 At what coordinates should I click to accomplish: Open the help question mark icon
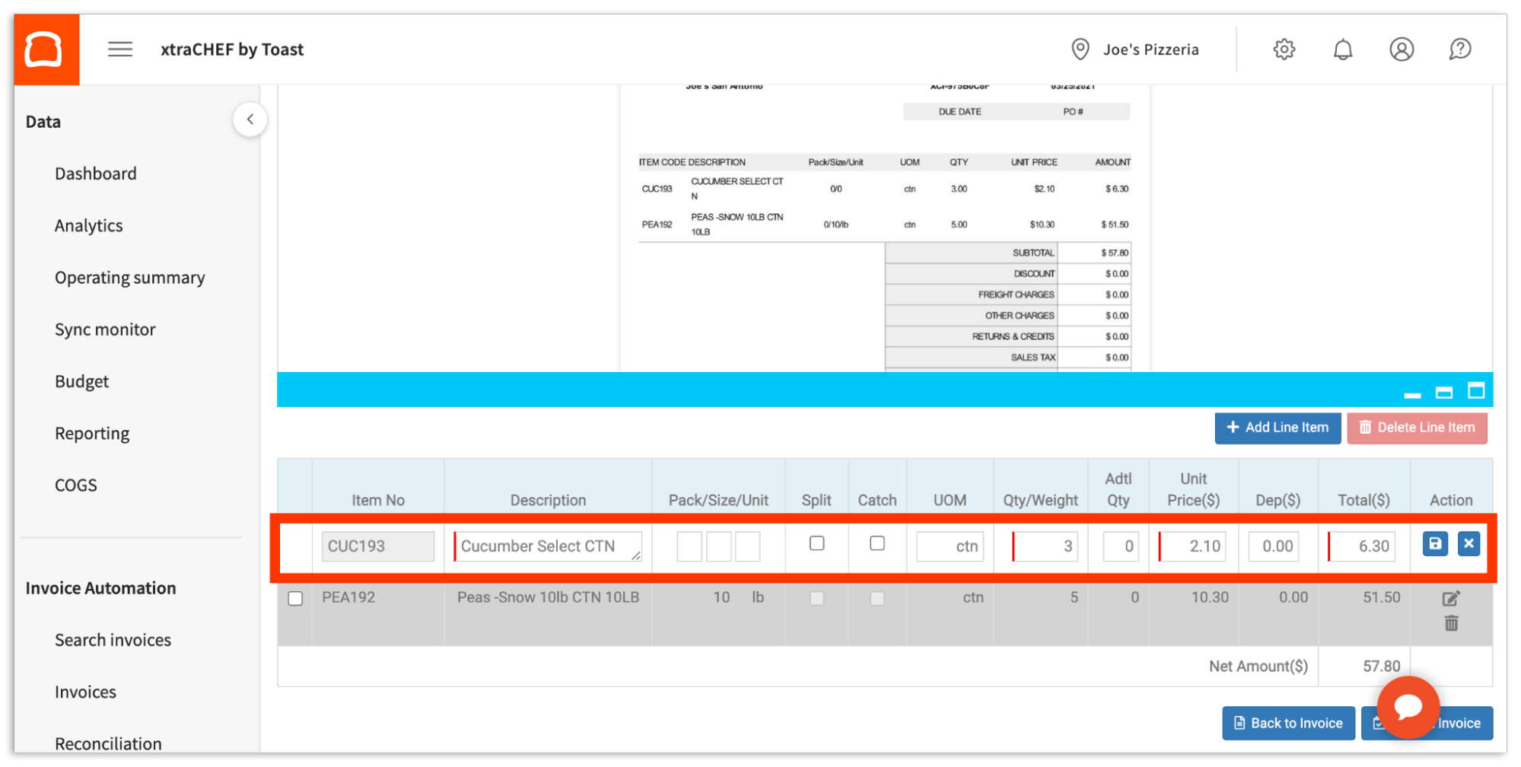coord(1459,49)
